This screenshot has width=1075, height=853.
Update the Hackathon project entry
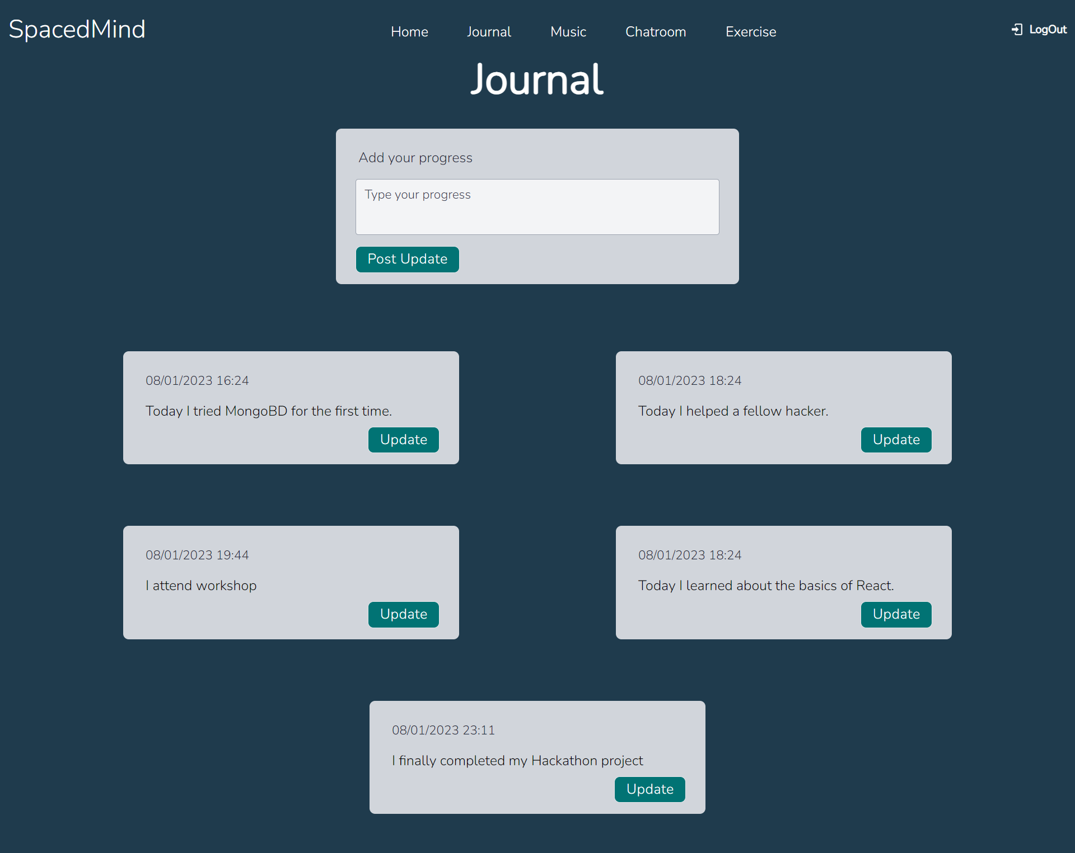[649, 789]
